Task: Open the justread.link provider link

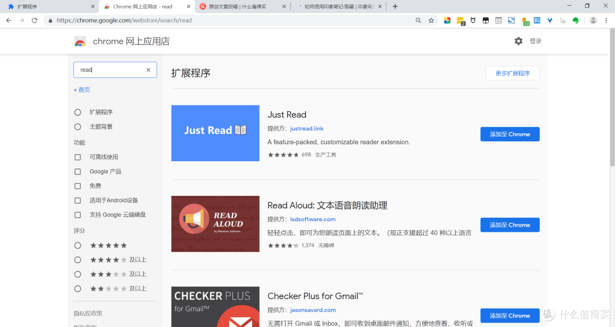Action: (x=307, y=128)
